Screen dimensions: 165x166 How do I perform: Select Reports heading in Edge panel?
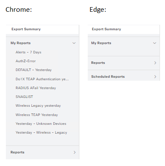[x=98, y=63]
